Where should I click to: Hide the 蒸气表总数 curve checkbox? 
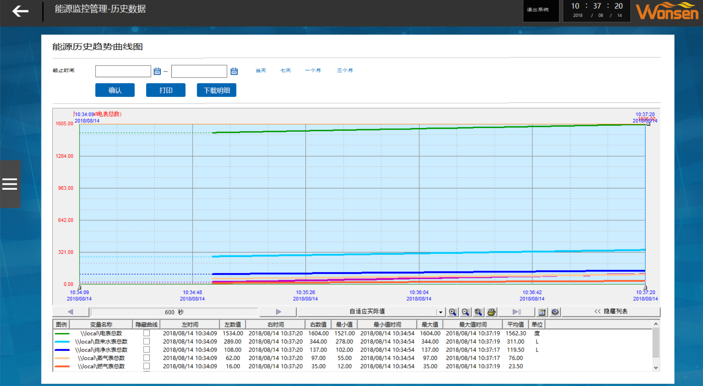(146, 358)
